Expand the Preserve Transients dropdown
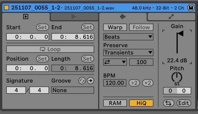 click(128, 53)
